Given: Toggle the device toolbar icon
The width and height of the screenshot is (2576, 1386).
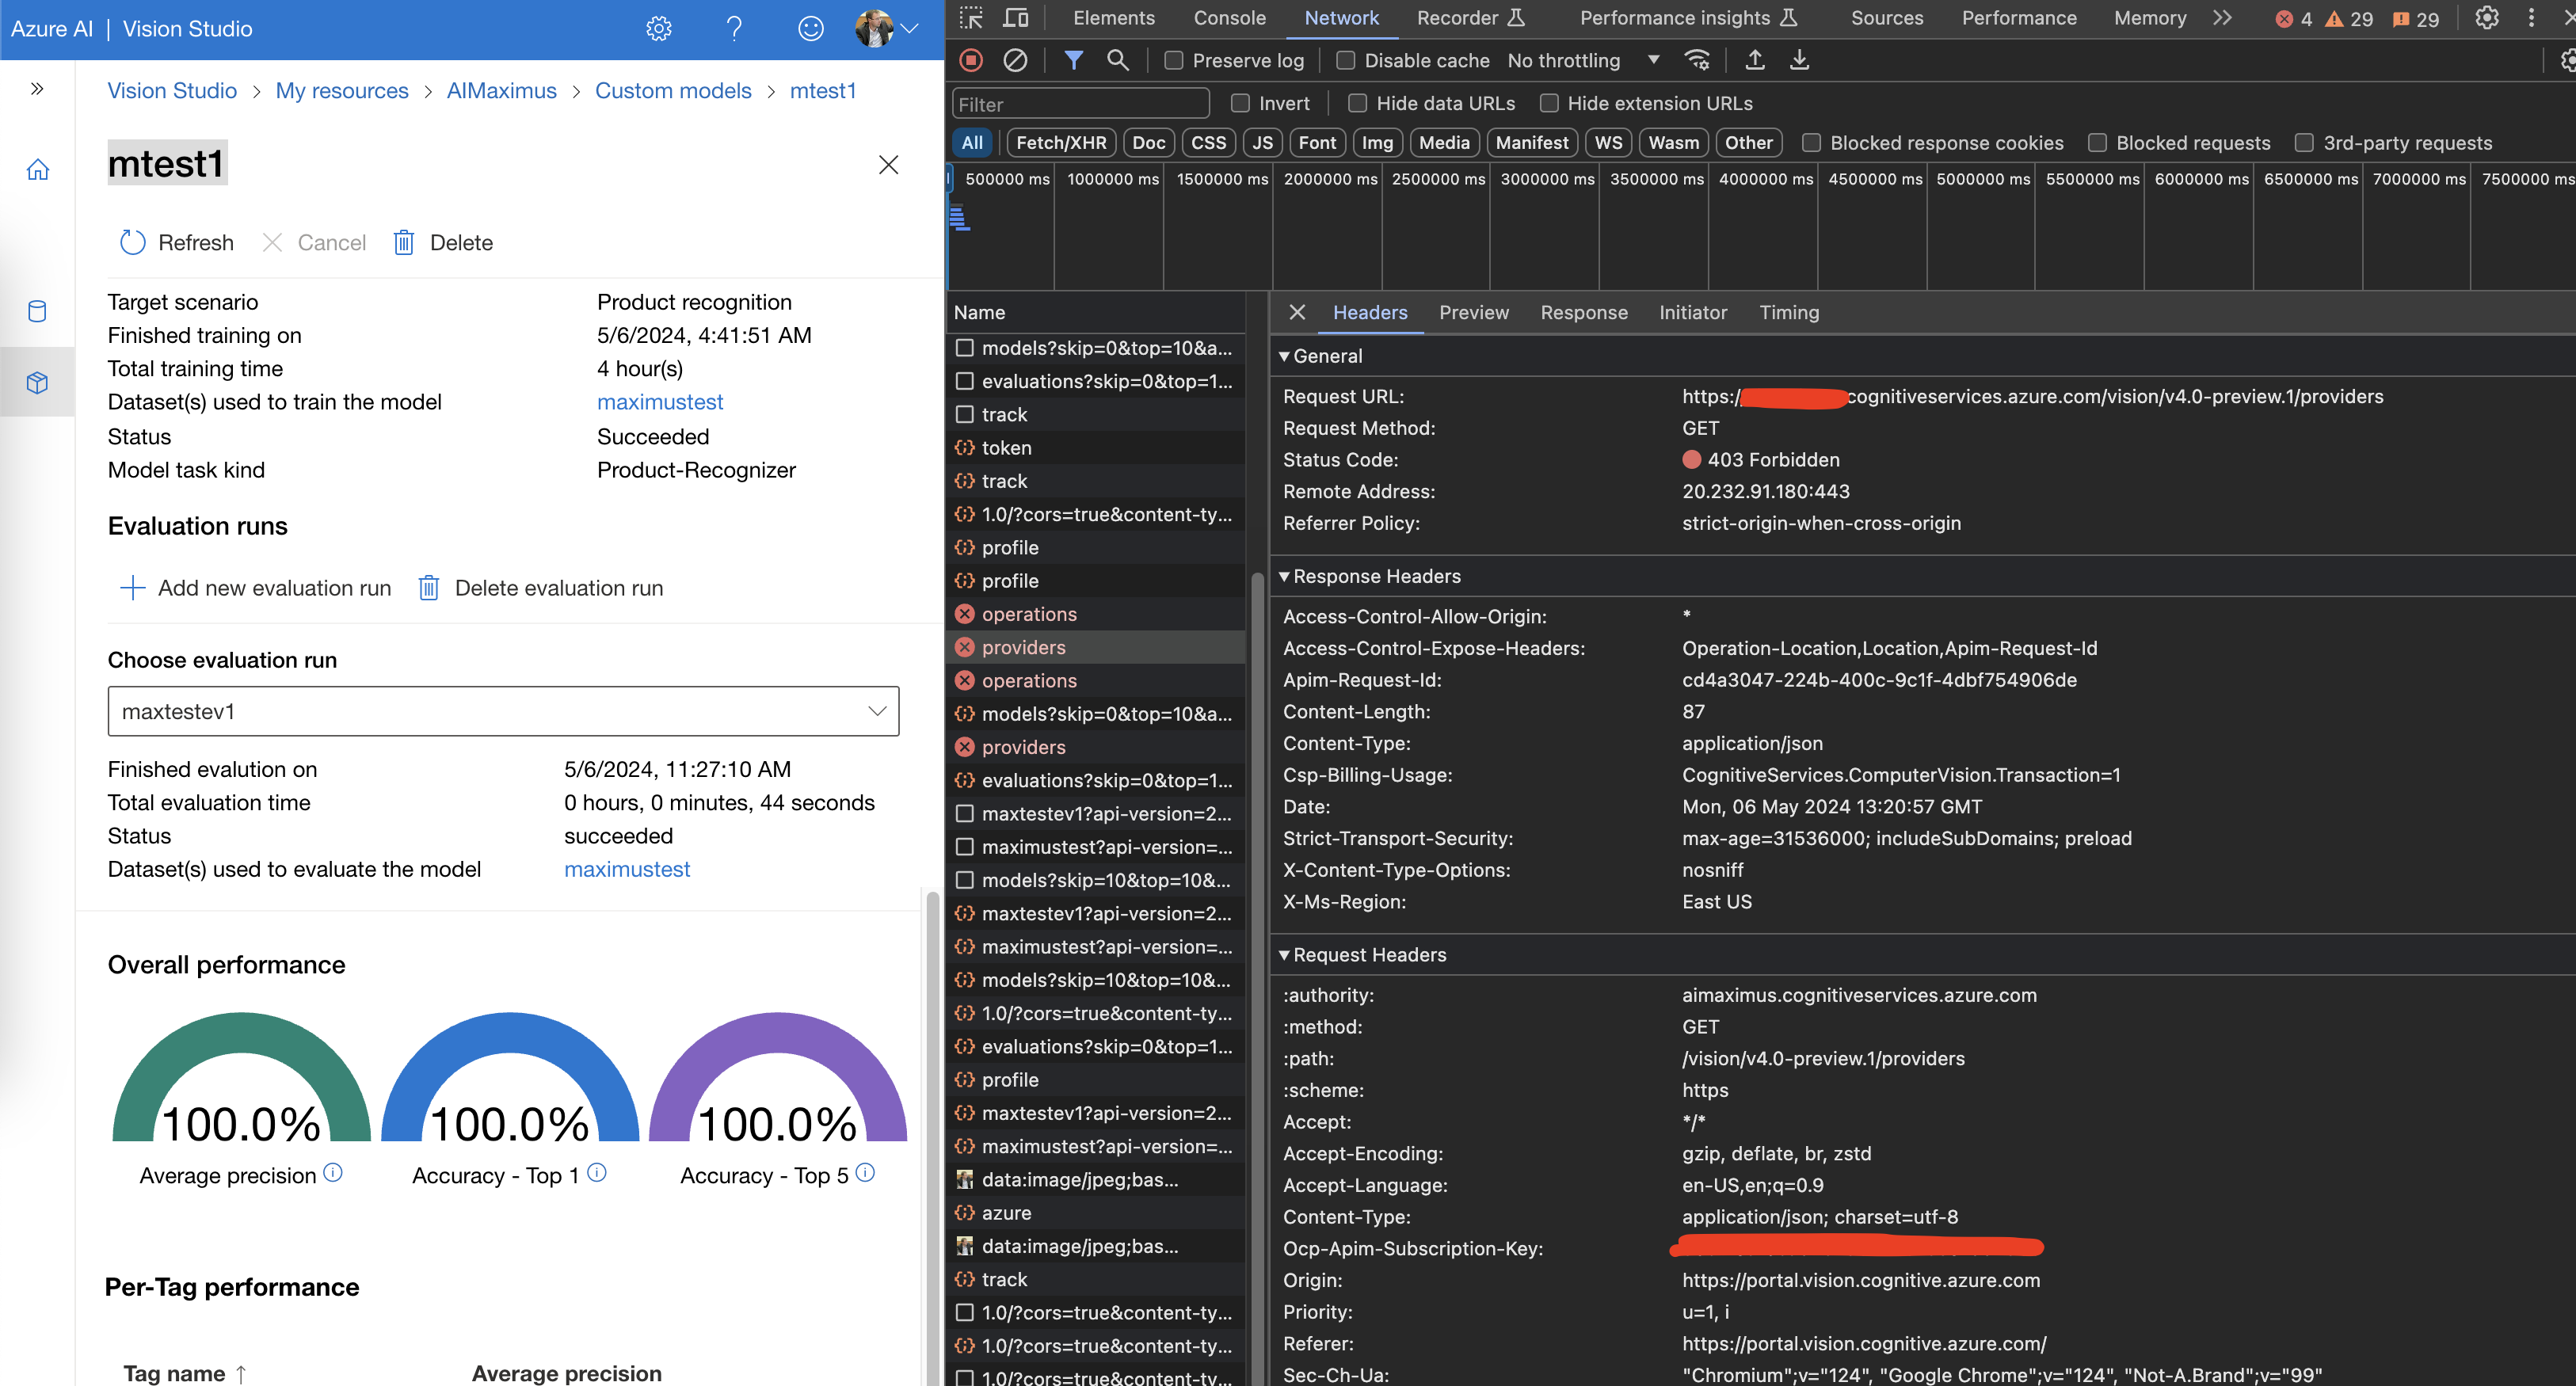Looking at the screenshot, I should click(x=1016, y=18).
